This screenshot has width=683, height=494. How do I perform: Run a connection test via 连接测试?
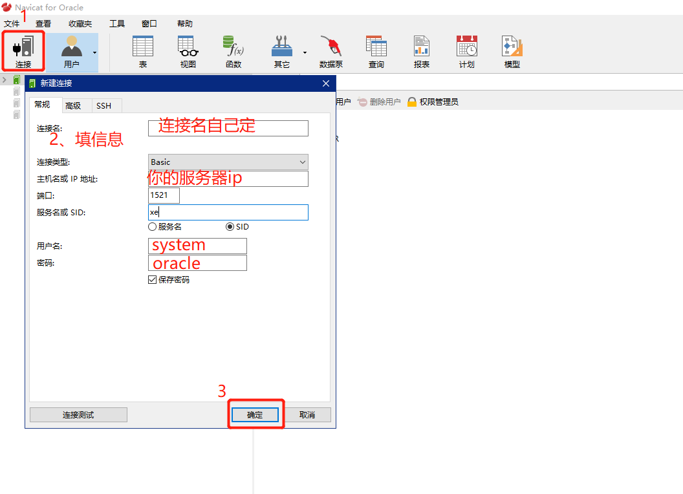click(x=78, y=414)
